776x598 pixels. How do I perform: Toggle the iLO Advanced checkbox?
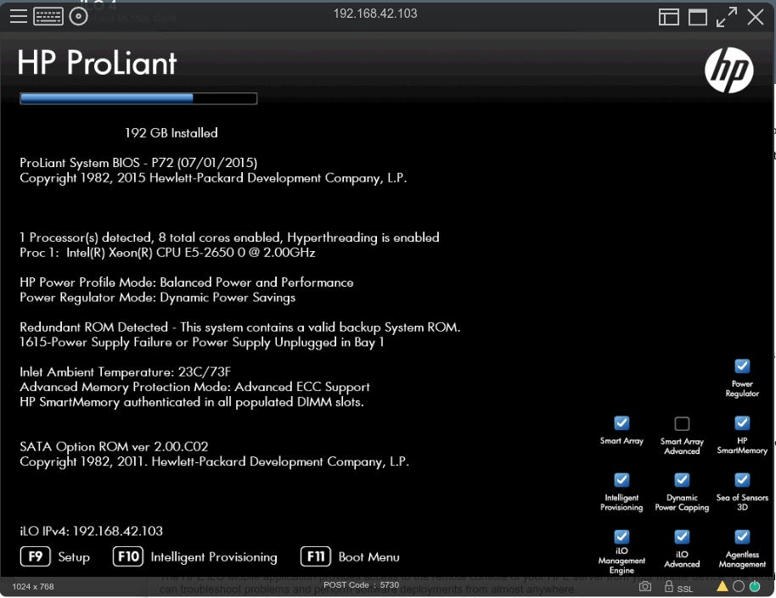pyautogui.click(x=682, y=537)
